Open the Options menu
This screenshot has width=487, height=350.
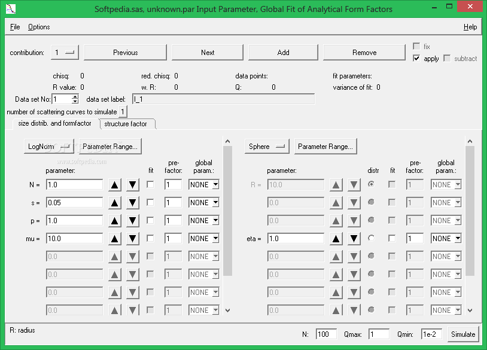39,27
